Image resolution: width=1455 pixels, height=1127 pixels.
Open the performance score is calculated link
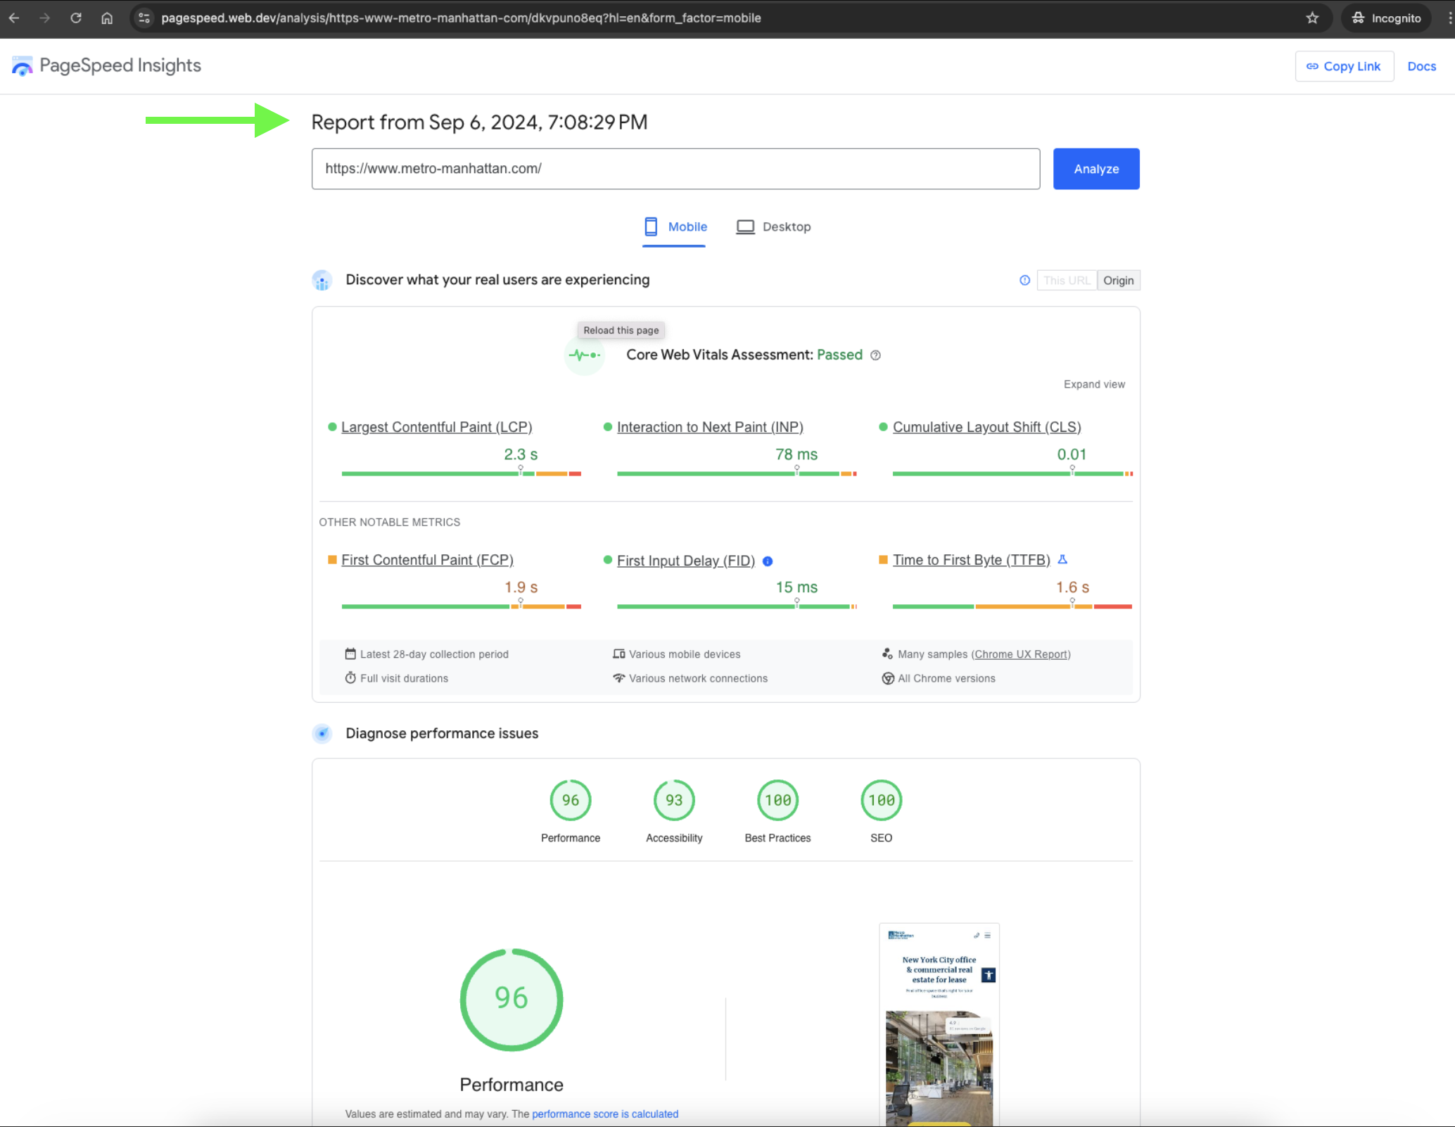tap(605, 1114)
